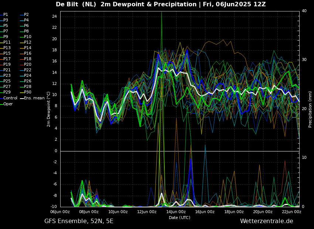Click the P15 legend label
Screen dimensions: 314x229
click(7, 53)
